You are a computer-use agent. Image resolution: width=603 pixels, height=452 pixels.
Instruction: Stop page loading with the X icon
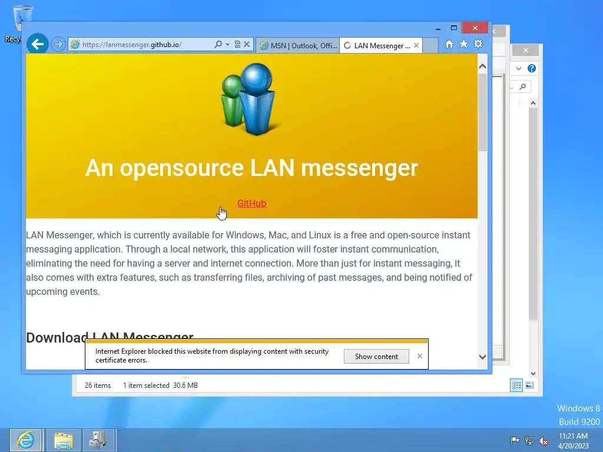pos(247,45)
